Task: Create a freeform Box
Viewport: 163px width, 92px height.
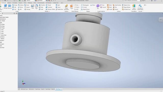Action: tap(98, 6)
